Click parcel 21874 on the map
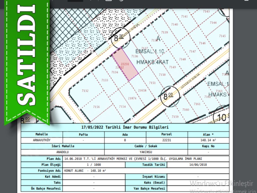Screen dimensions: 257x193 [132, 98]
